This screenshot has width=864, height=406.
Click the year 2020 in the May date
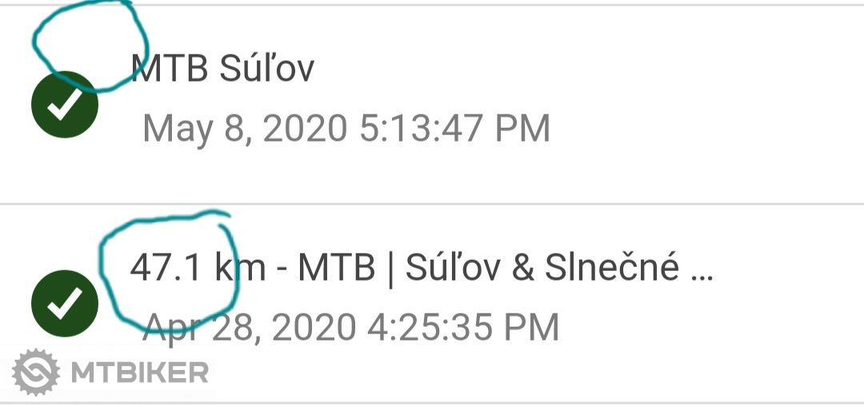click(x=307, y=129)
